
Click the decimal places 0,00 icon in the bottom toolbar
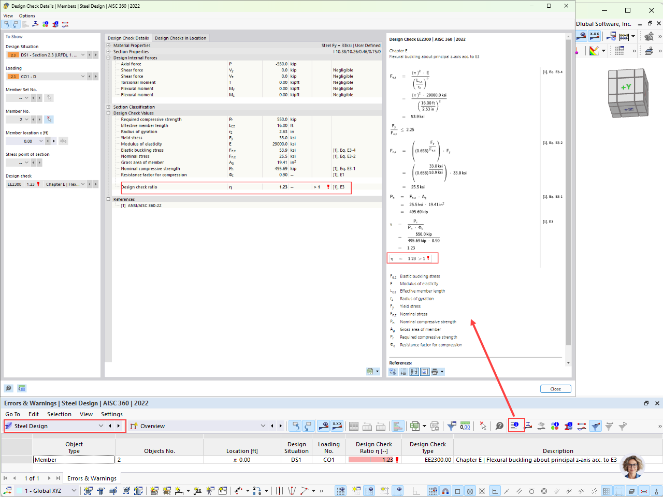[465, 426]
